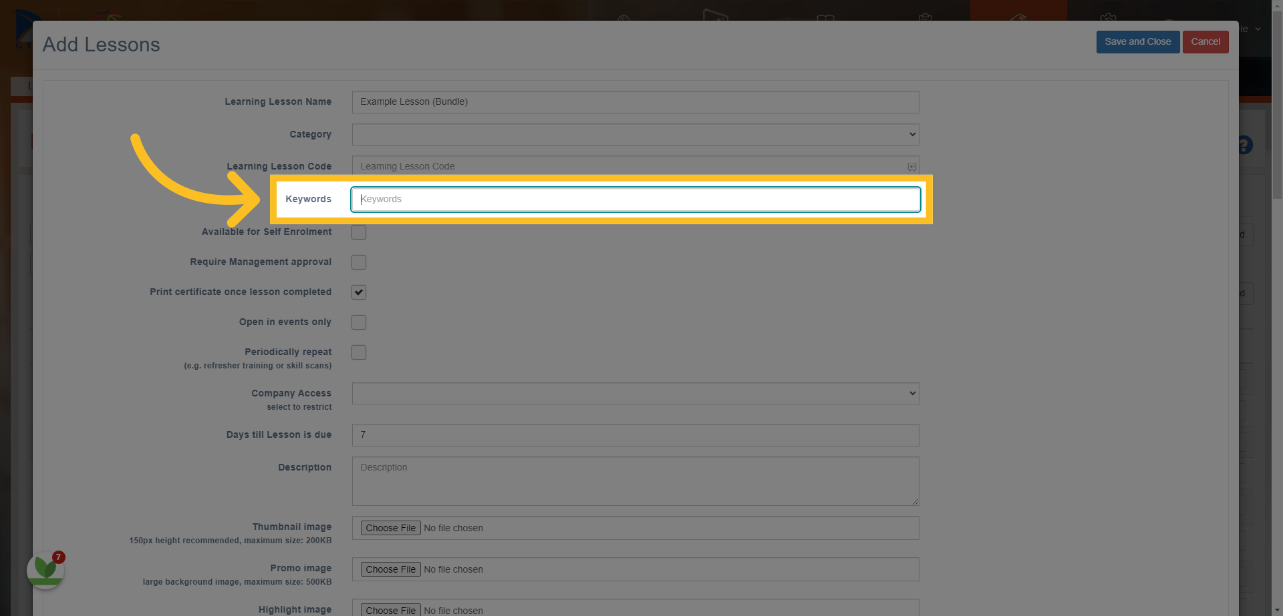This screenshot has width=1283, height=616.
Task: Choose File for Thumbnail image
Action: tap(390, 528)
